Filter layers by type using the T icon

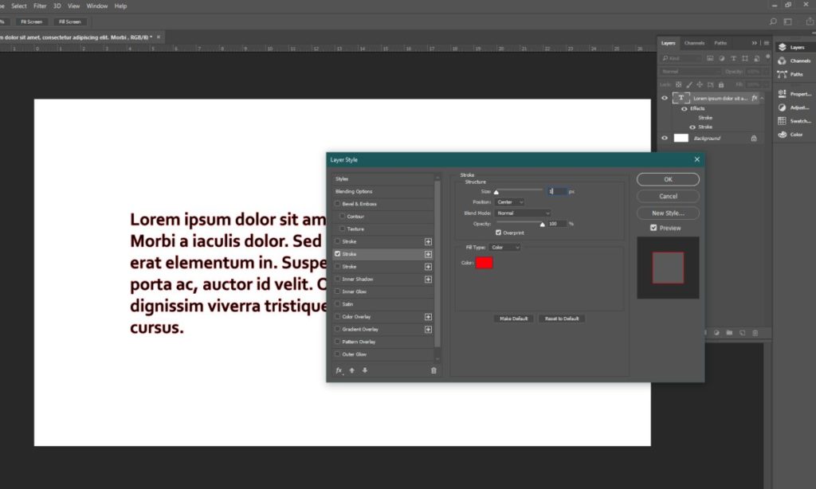734,58
